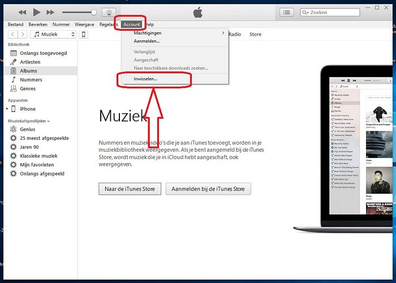Click the Albums icon in sidebar

coord(14,71)
